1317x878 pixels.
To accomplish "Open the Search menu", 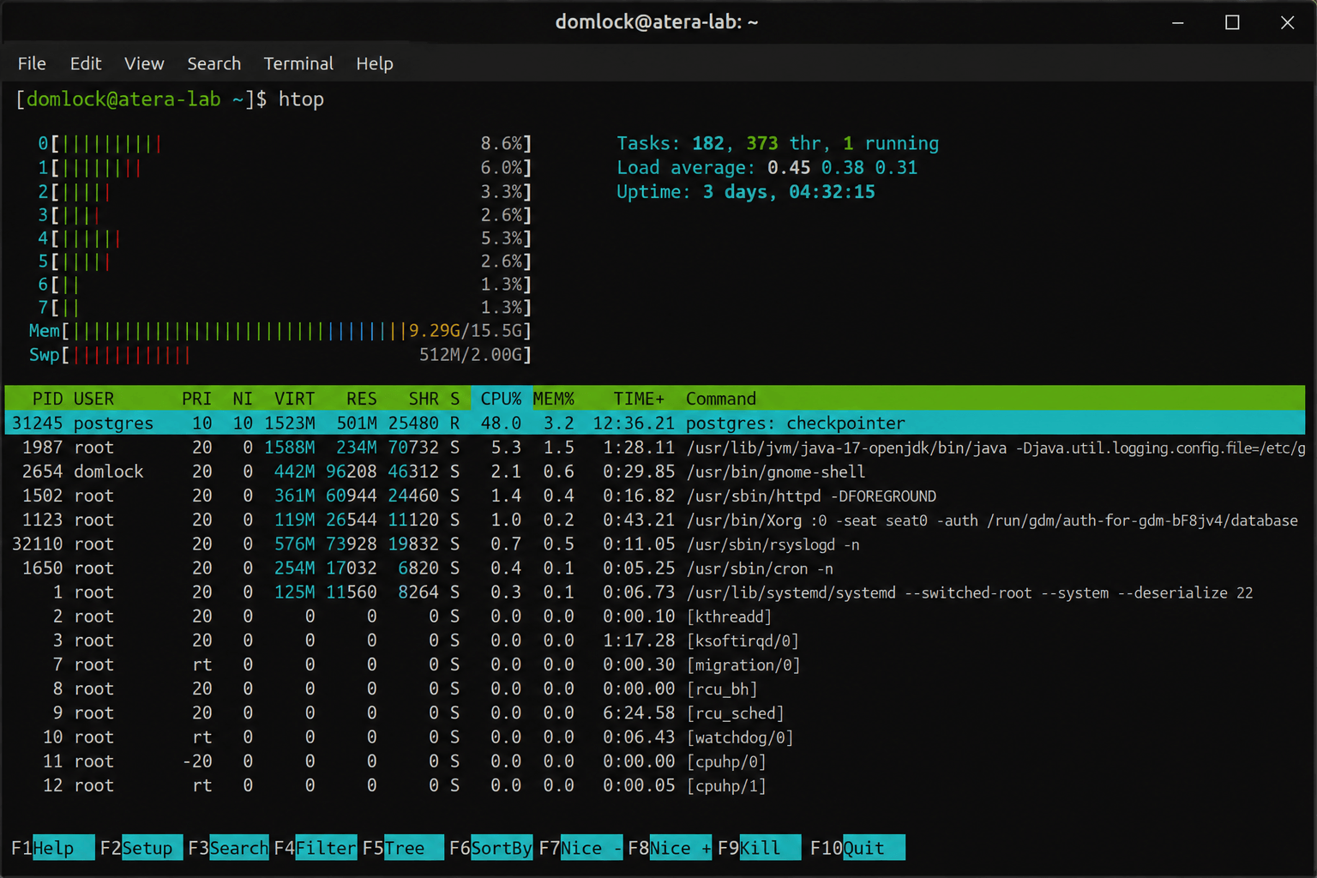I will pos(213,63).
